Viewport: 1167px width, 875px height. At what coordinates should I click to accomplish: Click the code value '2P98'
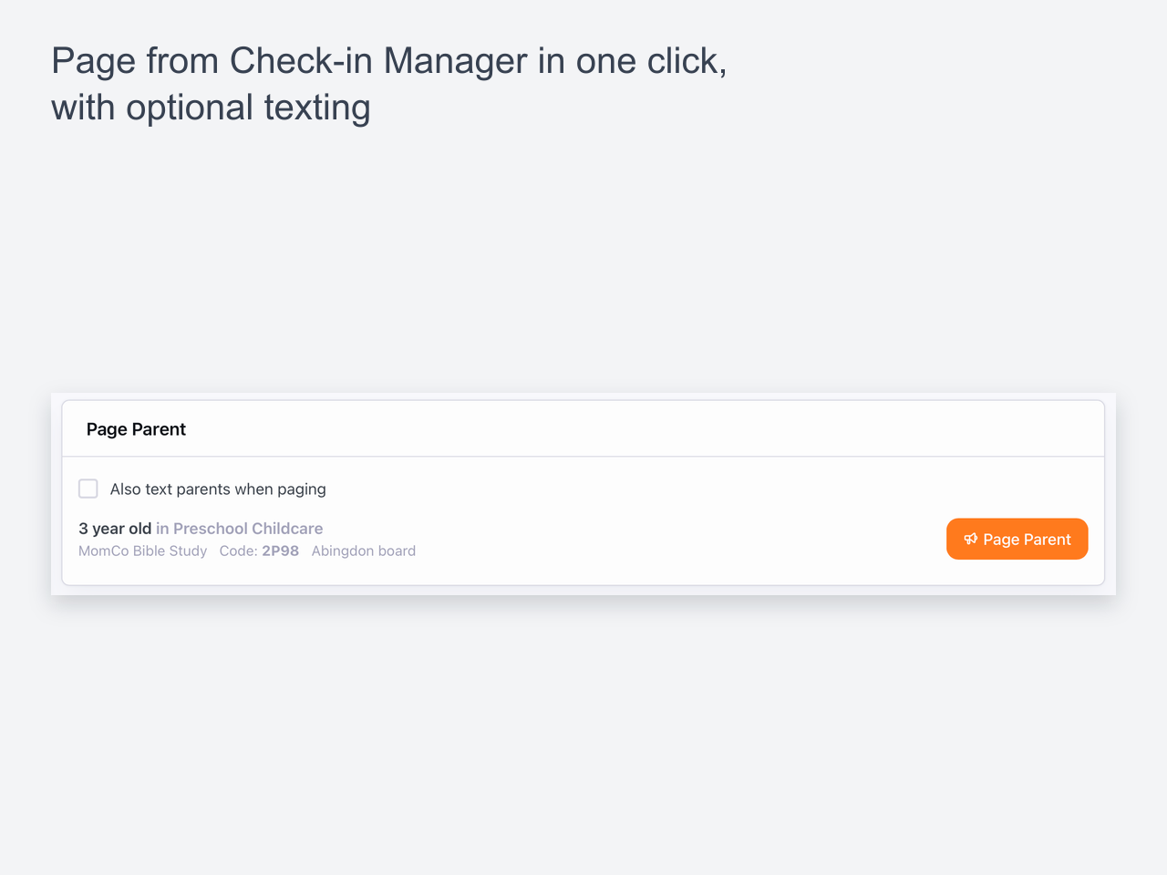point(280,551)
